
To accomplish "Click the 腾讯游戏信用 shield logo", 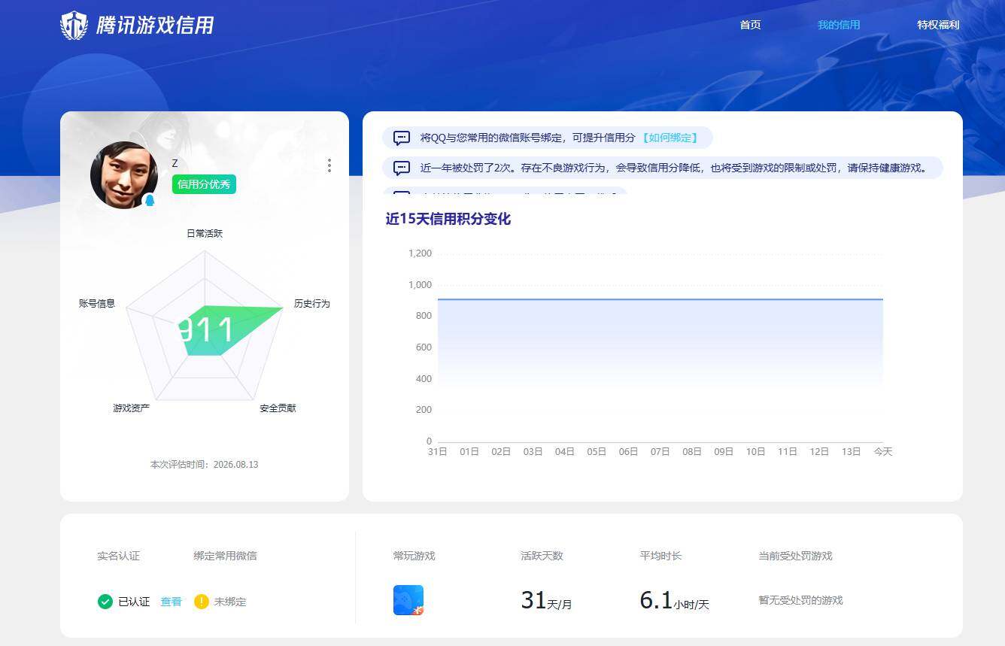I will coord(74,26).
